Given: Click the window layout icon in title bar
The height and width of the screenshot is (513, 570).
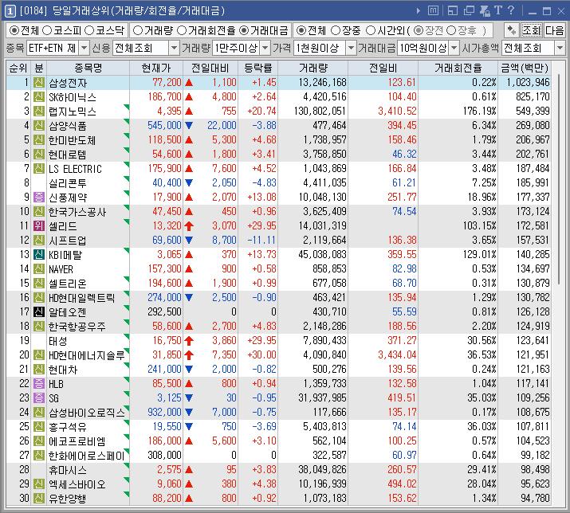Looking at the screenshot, I should click(453, 11).
